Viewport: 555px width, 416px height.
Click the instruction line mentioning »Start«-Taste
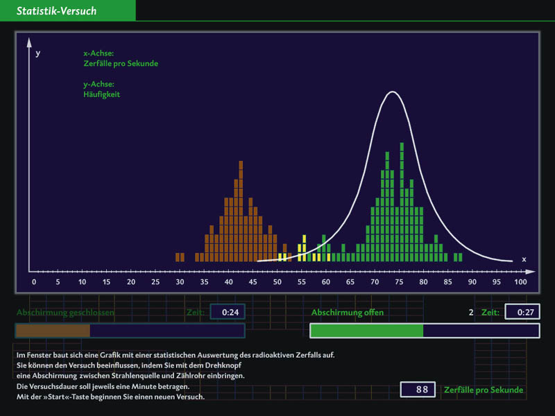pos(110,397)
